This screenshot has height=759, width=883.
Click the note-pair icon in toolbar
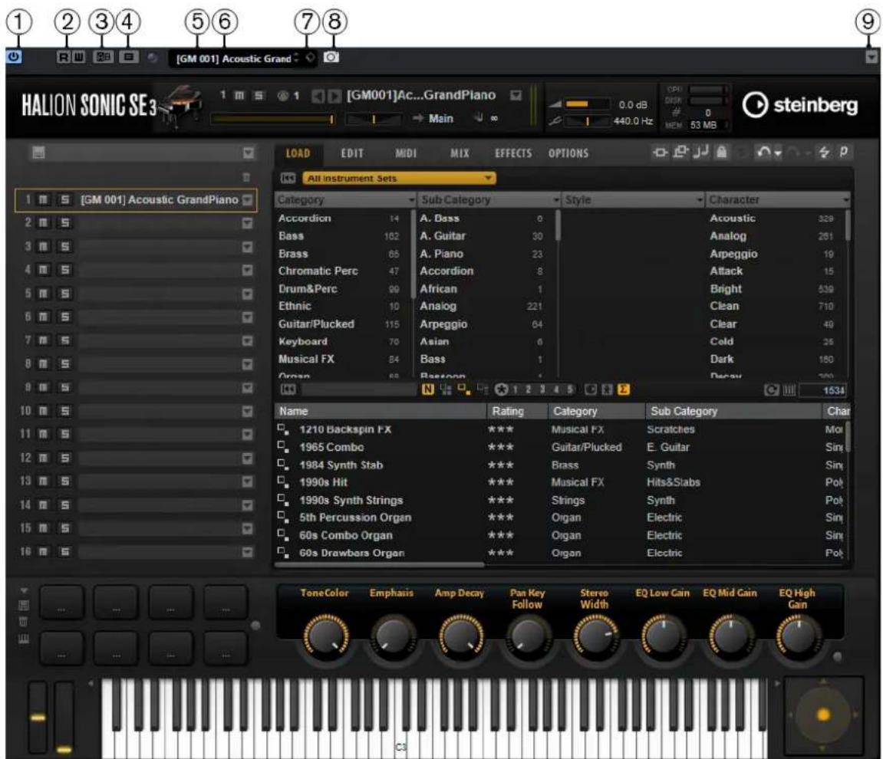[x=701, y=152]
